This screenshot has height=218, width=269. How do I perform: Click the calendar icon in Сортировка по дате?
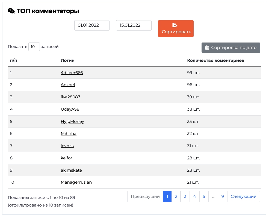click(x=207, y=48)
